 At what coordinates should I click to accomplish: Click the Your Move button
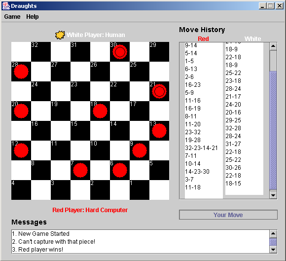coord(228,215)
